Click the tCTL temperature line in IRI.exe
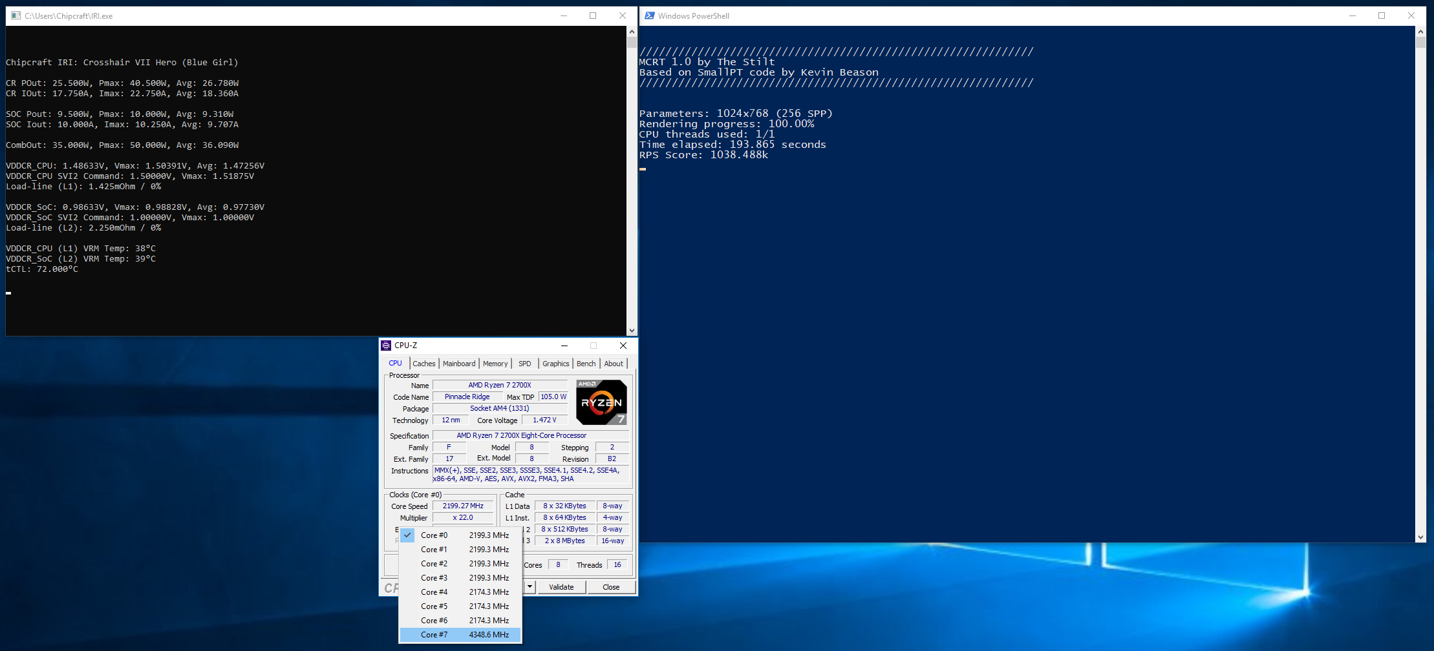The image size is (1434, 651). [42, 269]
